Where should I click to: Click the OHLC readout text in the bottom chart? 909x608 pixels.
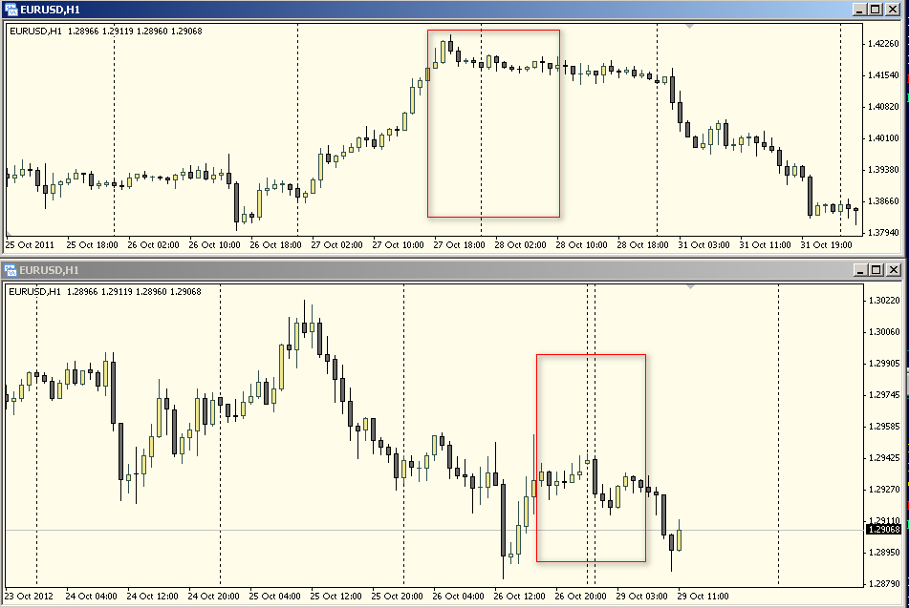coord(105,292)
